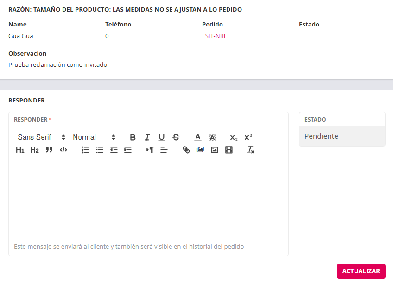Open the text alignment dropdown
This screenshot has width=393, height=288.
tap(164, 150)
